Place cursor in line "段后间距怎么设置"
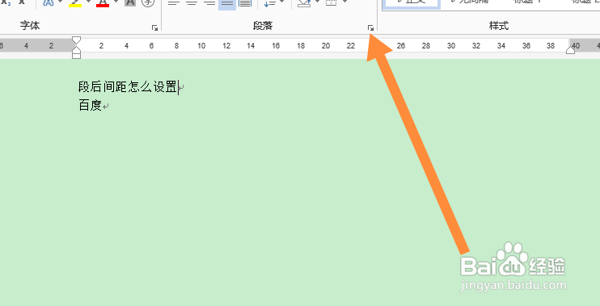The image size is (600, 306). pyautogui.click(x=128, y=87)
